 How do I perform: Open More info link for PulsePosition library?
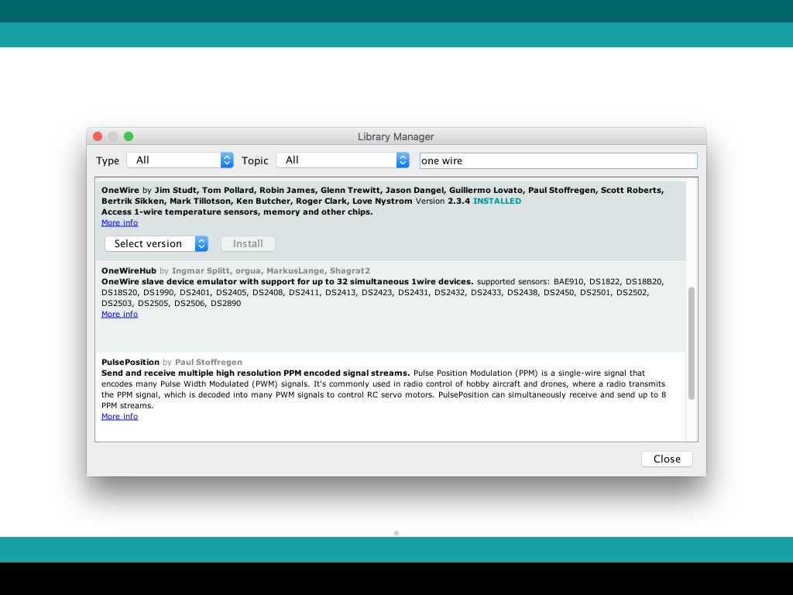click(x=119, y=416)
